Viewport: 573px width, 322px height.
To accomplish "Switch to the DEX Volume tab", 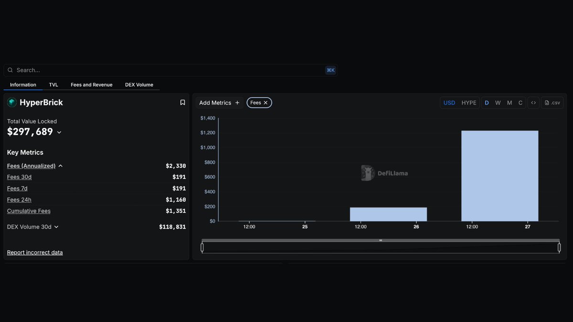I will click(x=139, y=85).
